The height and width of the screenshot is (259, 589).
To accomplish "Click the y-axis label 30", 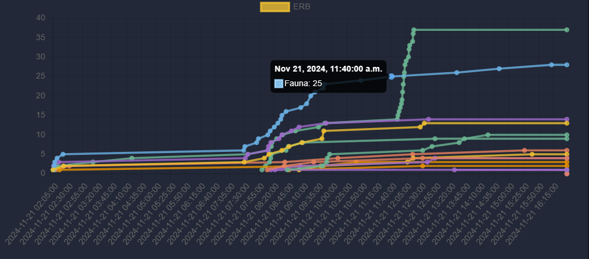I will (41, 56).
